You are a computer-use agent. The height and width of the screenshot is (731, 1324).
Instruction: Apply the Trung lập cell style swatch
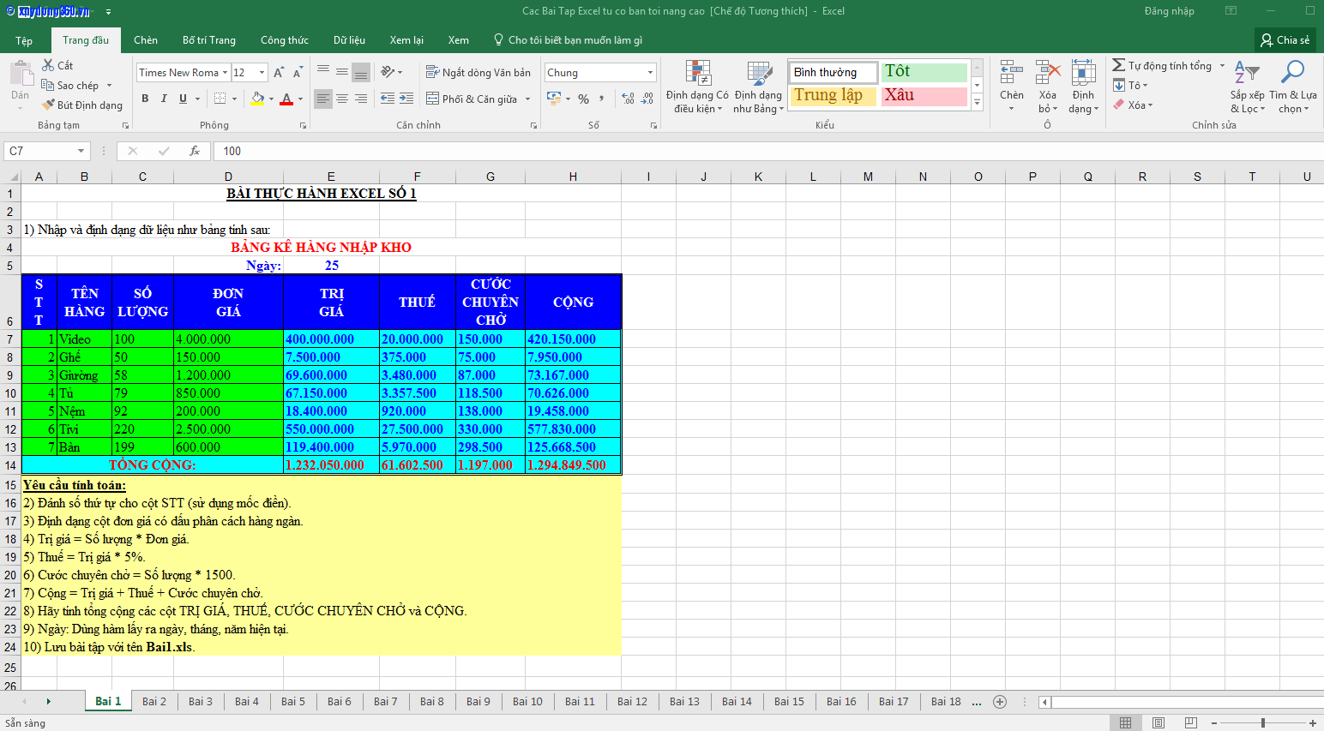[832, 95]
